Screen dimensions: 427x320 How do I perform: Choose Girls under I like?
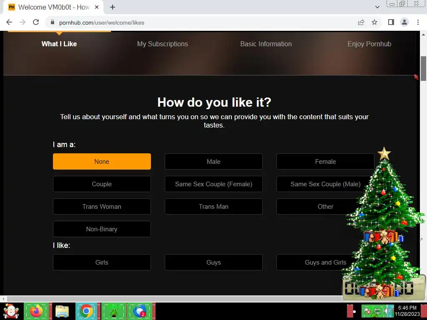click(x=102, y=262)
